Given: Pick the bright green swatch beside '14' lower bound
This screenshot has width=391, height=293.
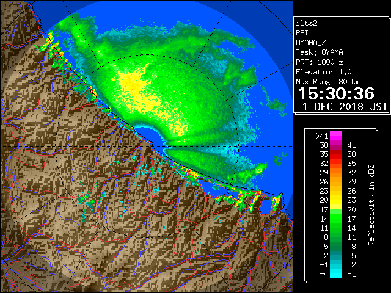Looking at the screenshot, I should coord(336,219).
